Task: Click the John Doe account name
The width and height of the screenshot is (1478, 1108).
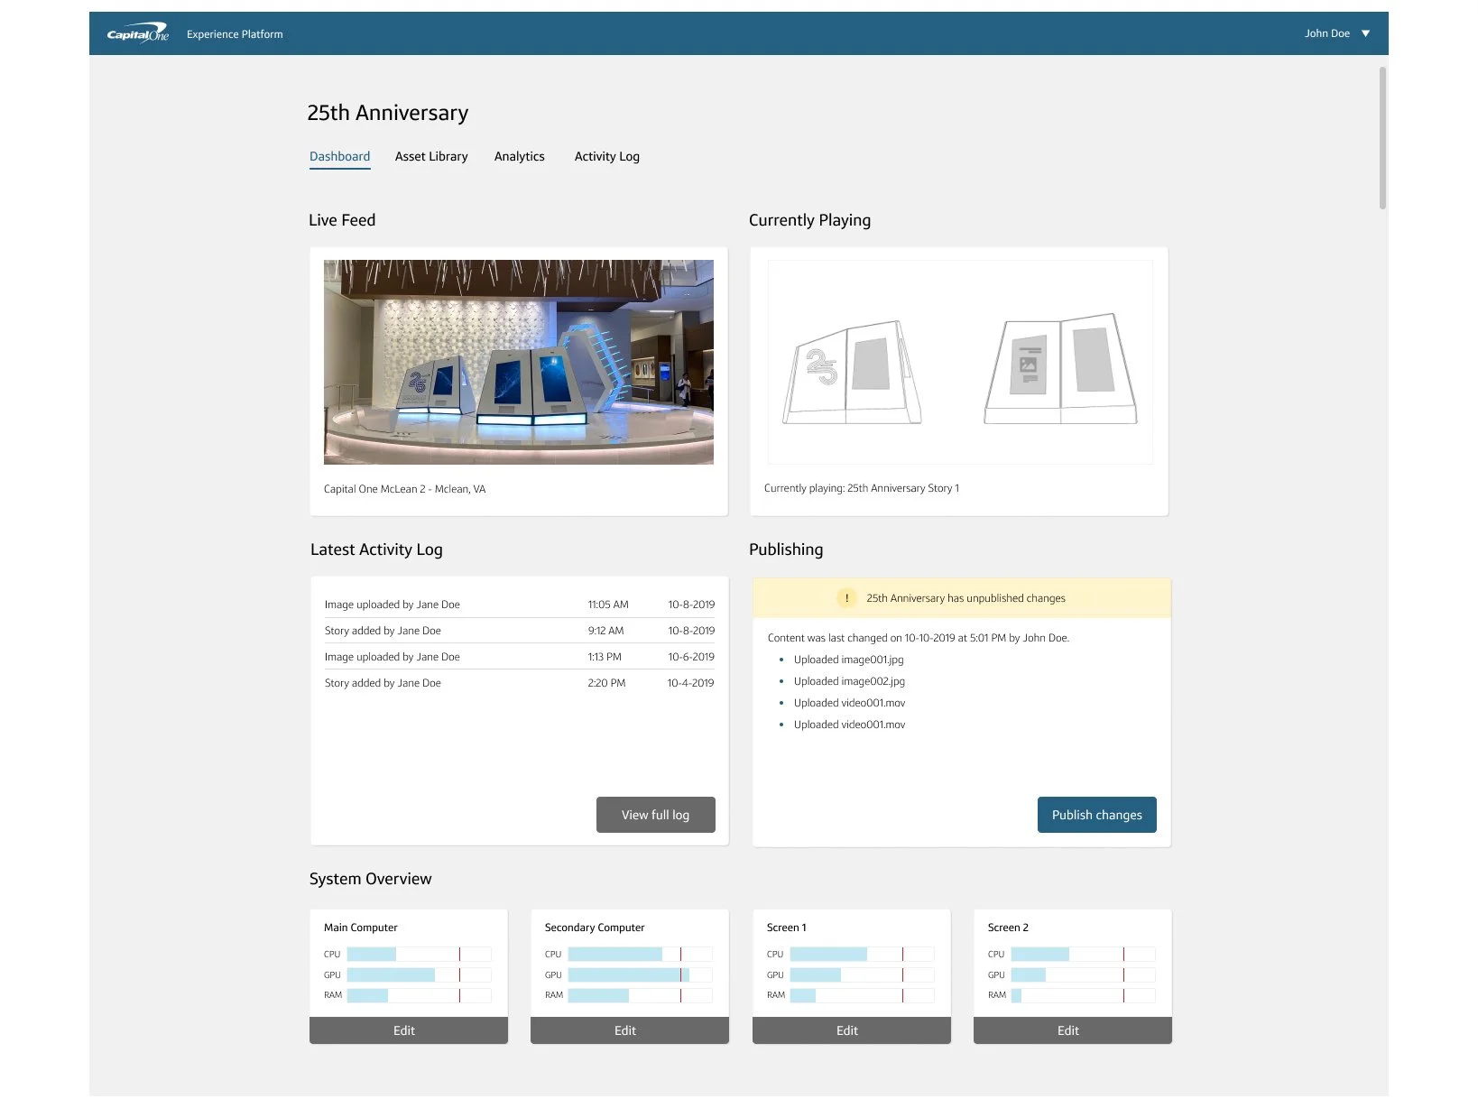Action: 1326,33
